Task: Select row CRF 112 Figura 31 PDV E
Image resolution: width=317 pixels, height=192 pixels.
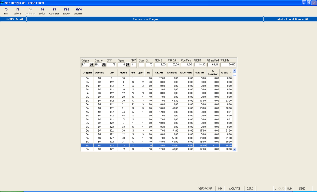Action: coord(156,104)
